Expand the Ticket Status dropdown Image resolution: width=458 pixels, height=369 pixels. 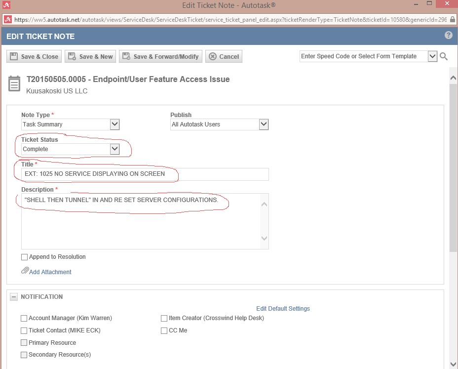[114, 149]
